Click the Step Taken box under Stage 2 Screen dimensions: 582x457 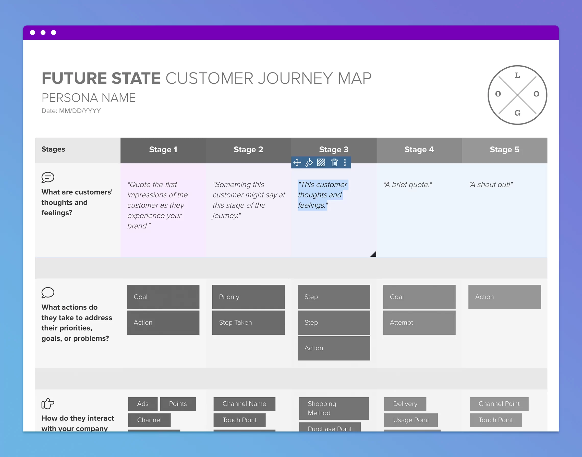248,323
